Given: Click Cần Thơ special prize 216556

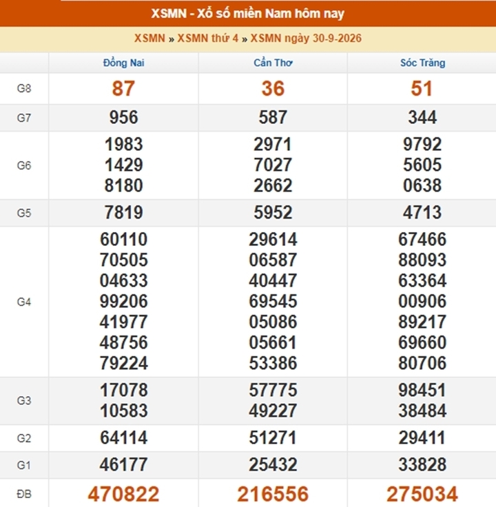Looking at the screenshot, I should [273, 494].
